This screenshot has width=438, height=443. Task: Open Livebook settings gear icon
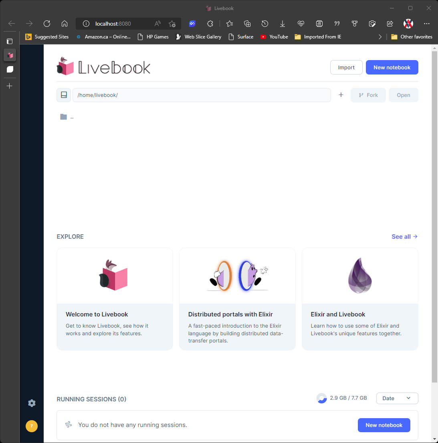click(x=32, y=403)
